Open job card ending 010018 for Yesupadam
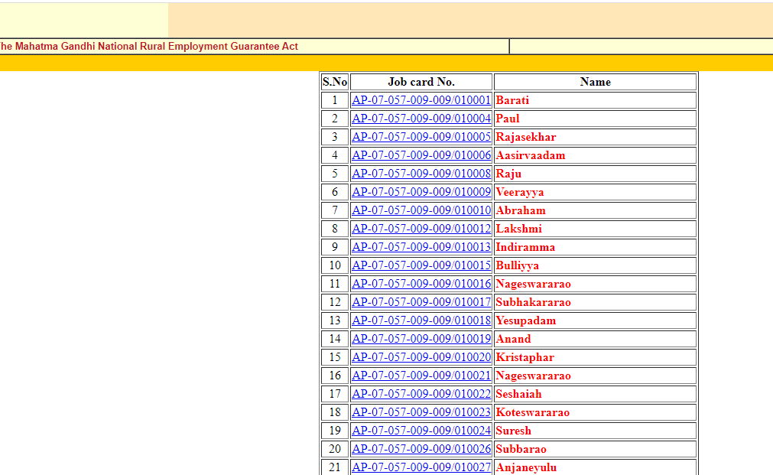This screenshot has width=773, height=475. tap(421, 320)
